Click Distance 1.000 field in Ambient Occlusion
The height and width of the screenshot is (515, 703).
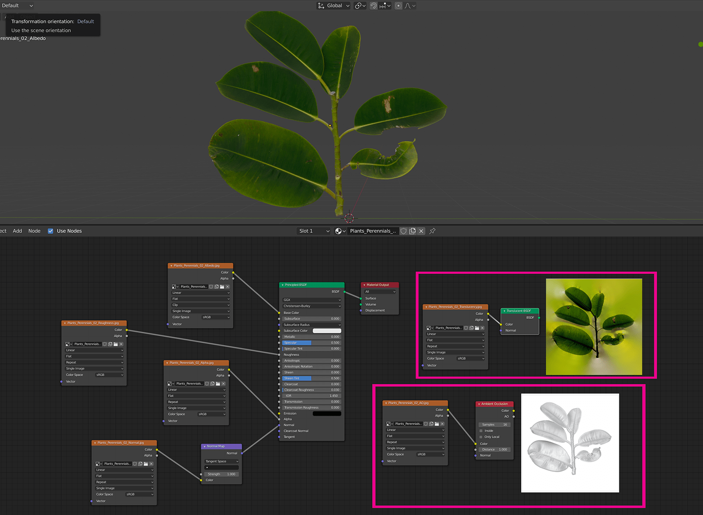[495, 449]
